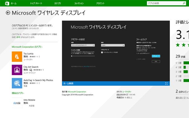
Task: Expand screenshot to full screen icon
Action: (166, 84)
